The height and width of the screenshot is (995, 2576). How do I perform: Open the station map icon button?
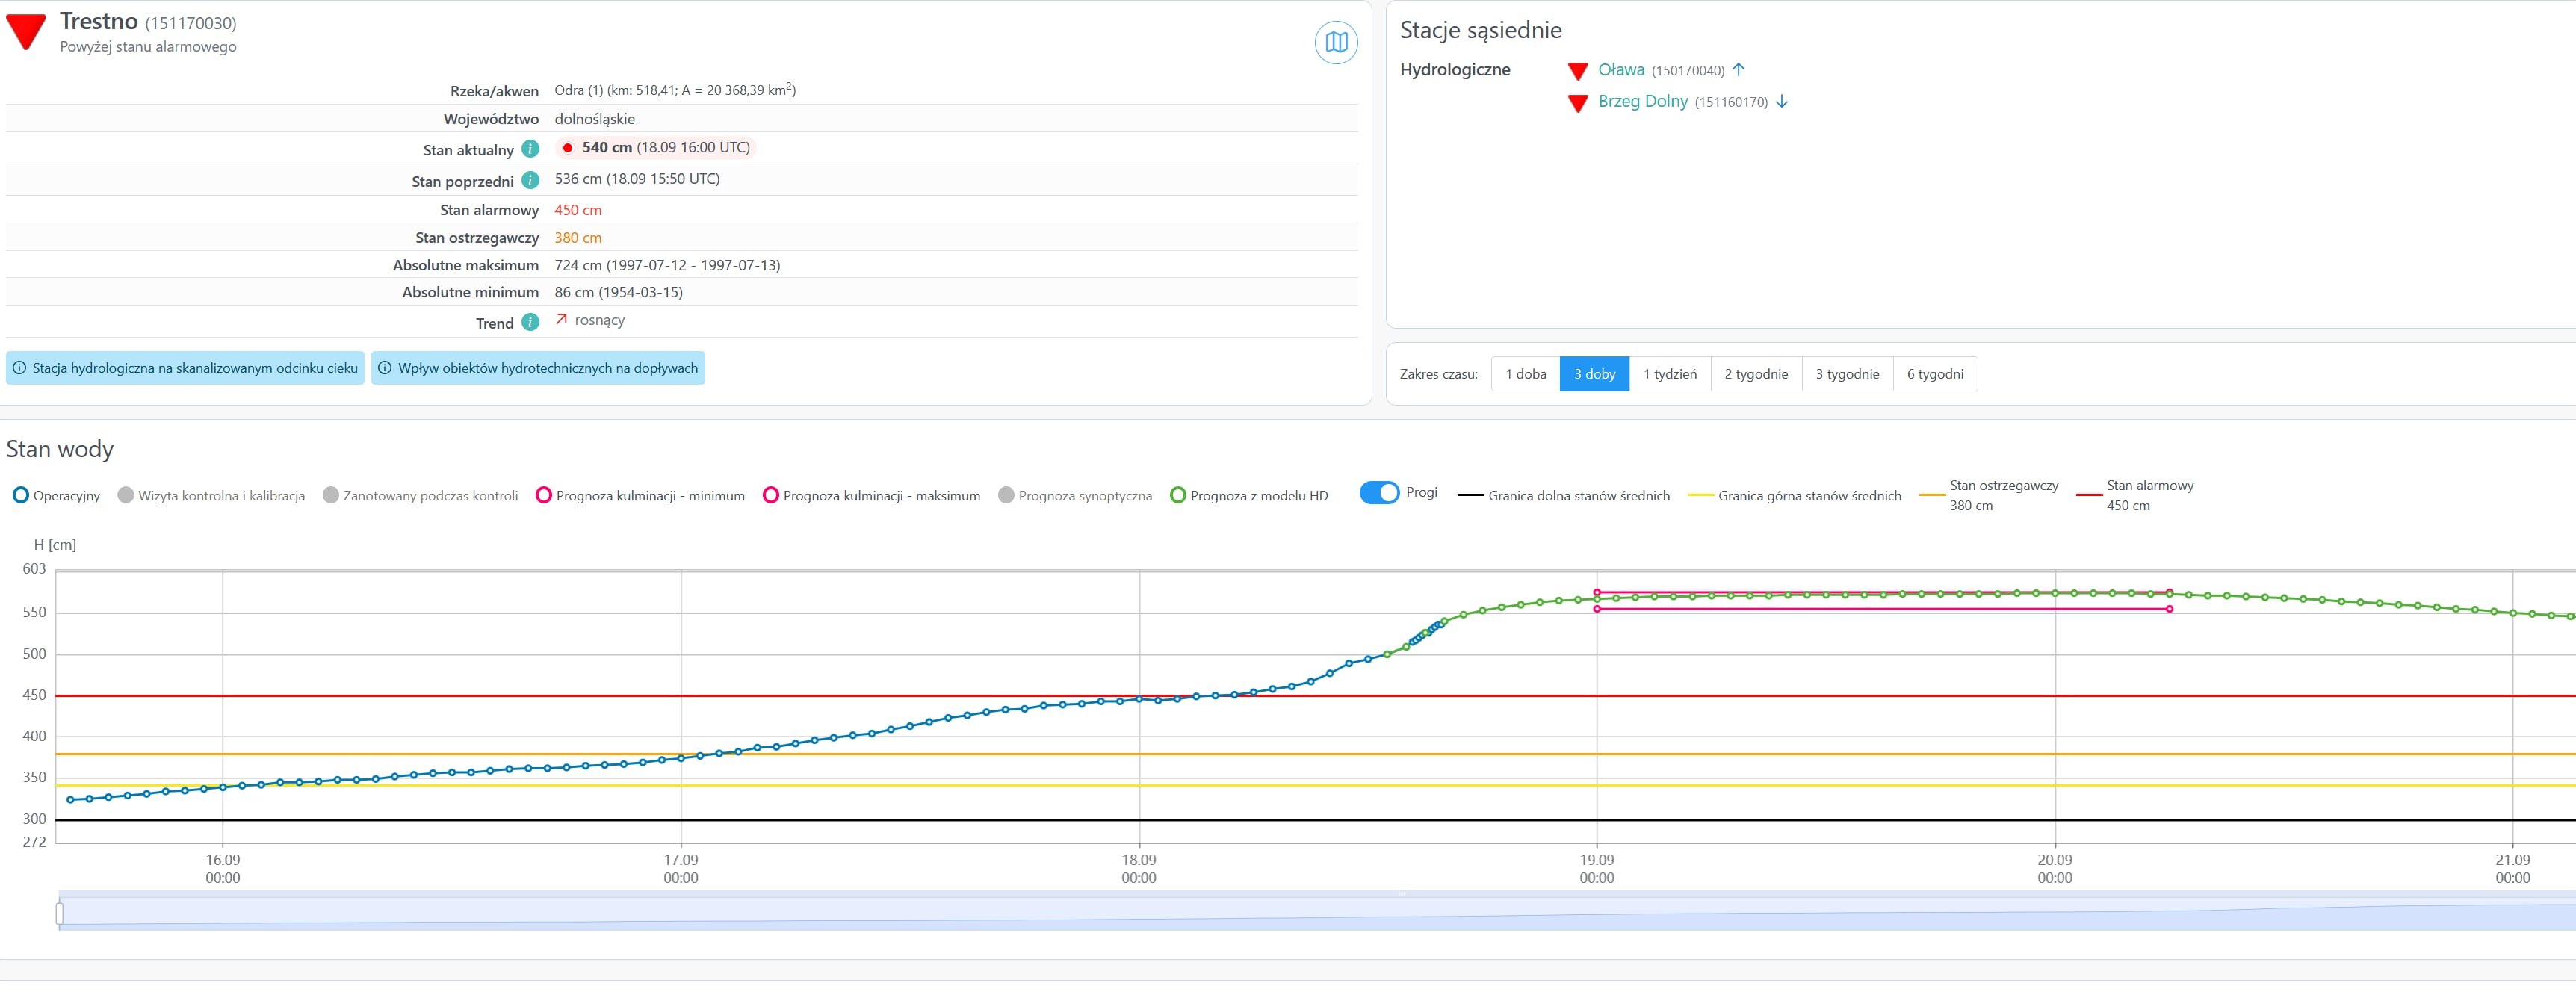tap(1335, 43)
